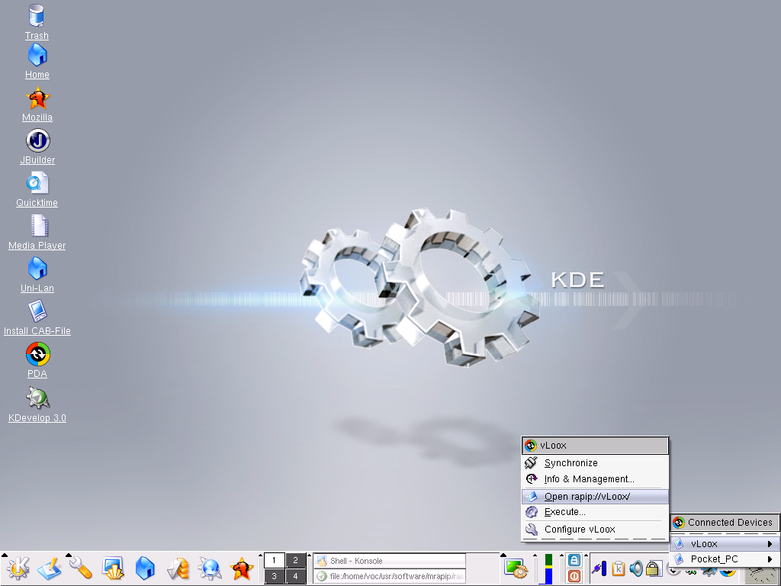Click the handle arrow above the monitor applet
This screenshot has width=781, height=586.
[x=503, y=555]
